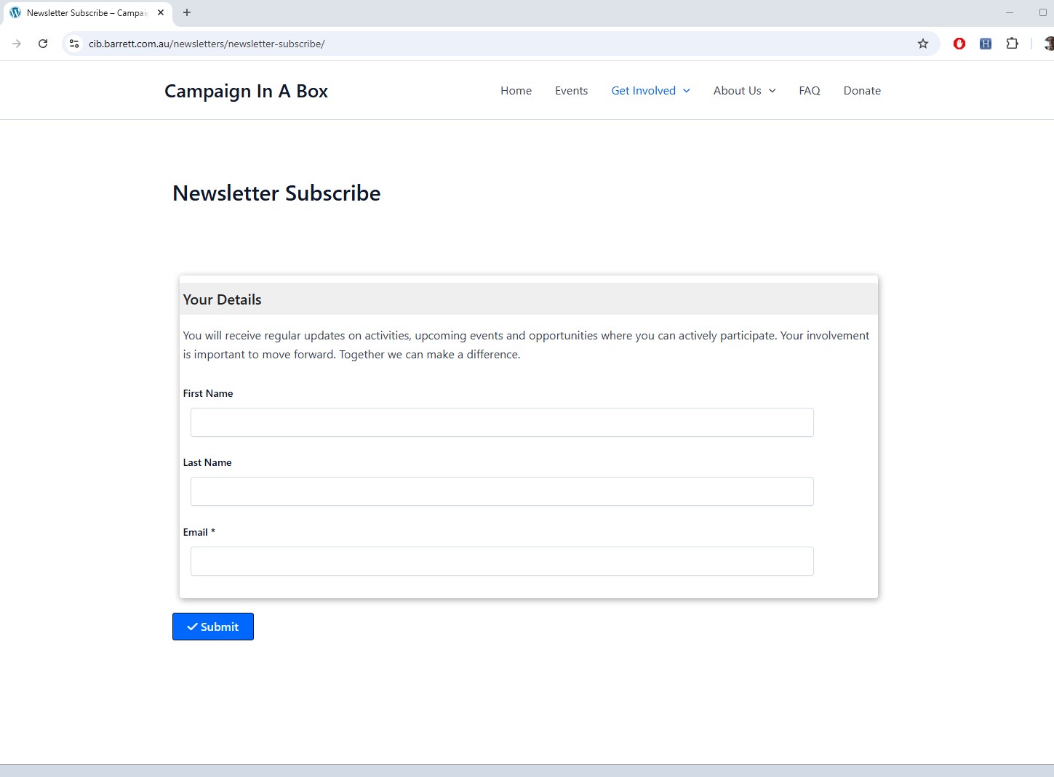Image resolution: width=1054 pixels, height=777 pixels.
Task: Close the Newsletter Subscribe tab
Action: coord(161,12)
